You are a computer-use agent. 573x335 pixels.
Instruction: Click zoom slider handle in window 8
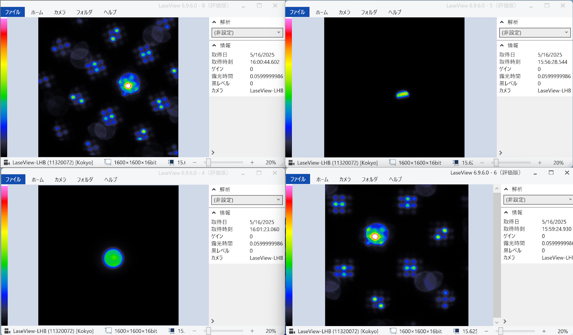click(x=208, y=162)
